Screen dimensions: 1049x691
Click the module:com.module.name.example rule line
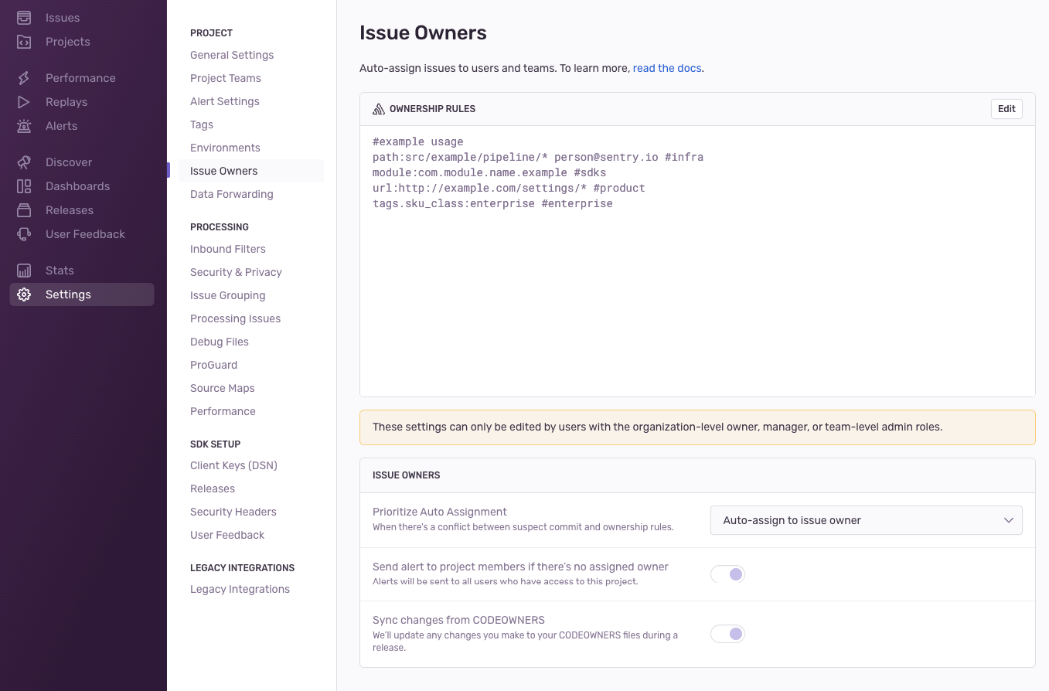click(x=489, y=172)
